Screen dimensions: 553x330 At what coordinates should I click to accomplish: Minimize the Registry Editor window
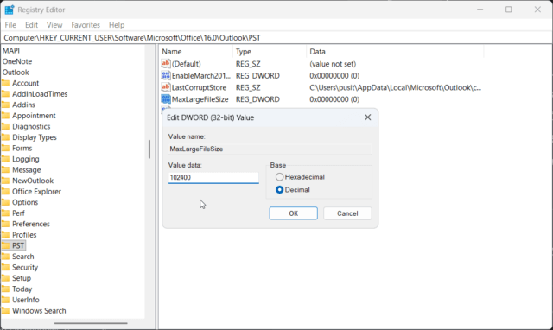pos(480,10)
